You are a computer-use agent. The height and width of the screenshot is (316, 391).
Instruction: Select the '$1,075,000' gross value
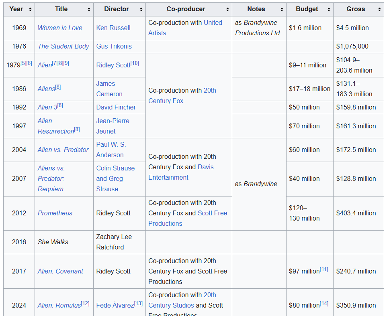click(352, 46)
